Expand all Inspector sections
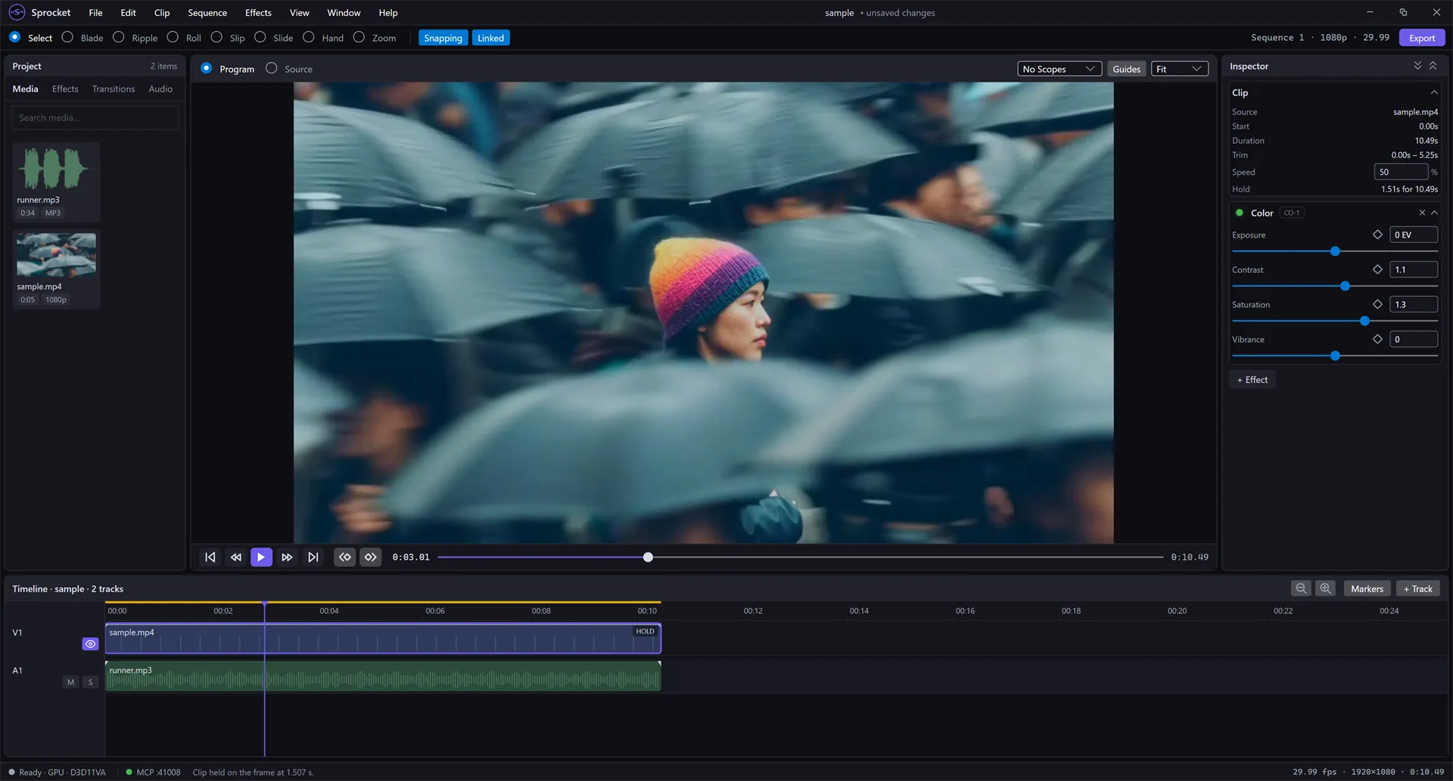1453x781 pixels. pyautogui.click(x=1417, y=66)
